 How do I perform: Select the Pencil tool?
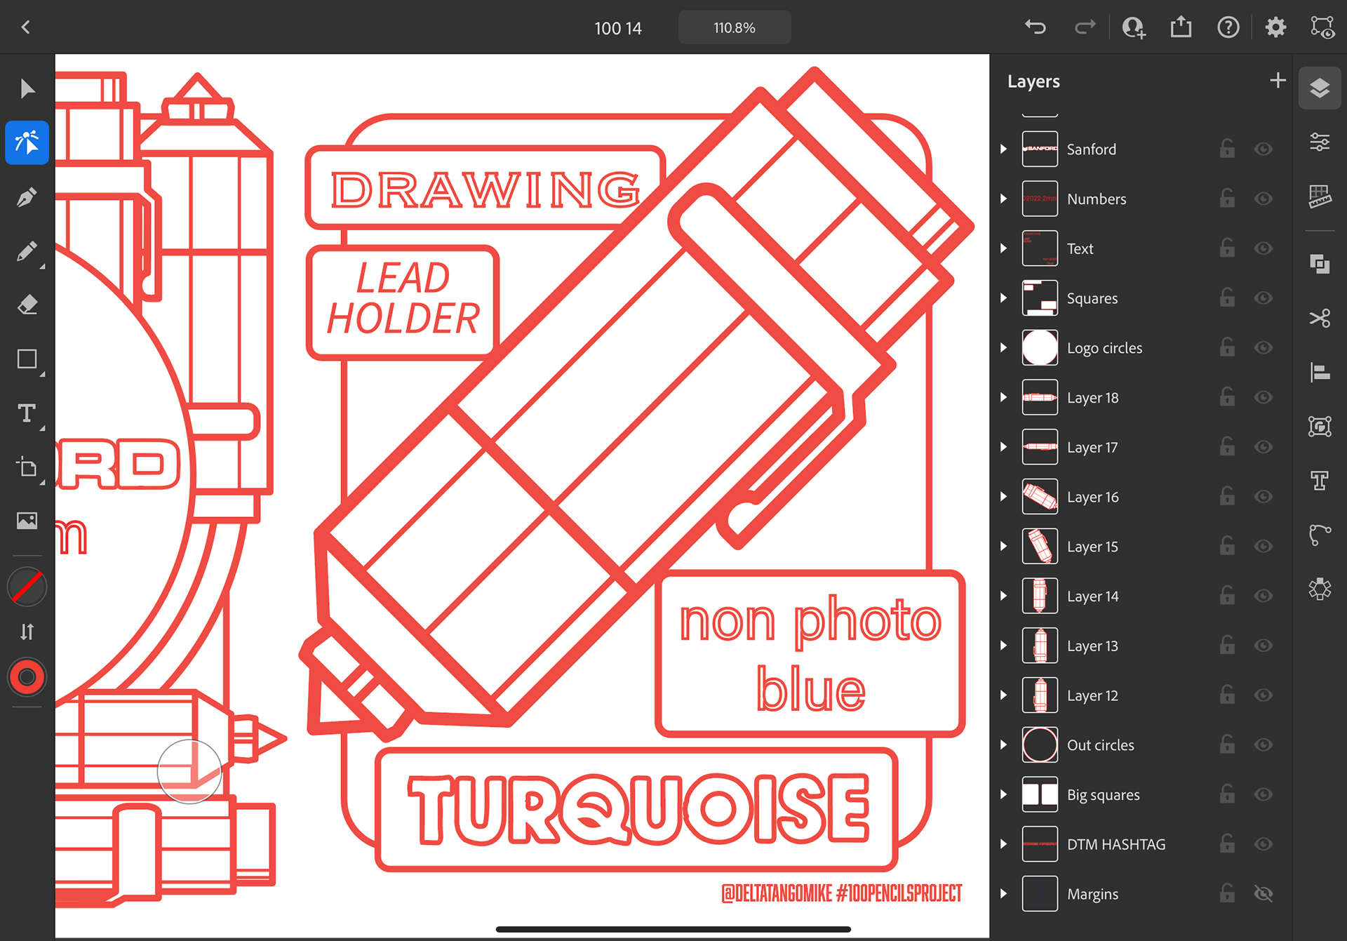27,251
